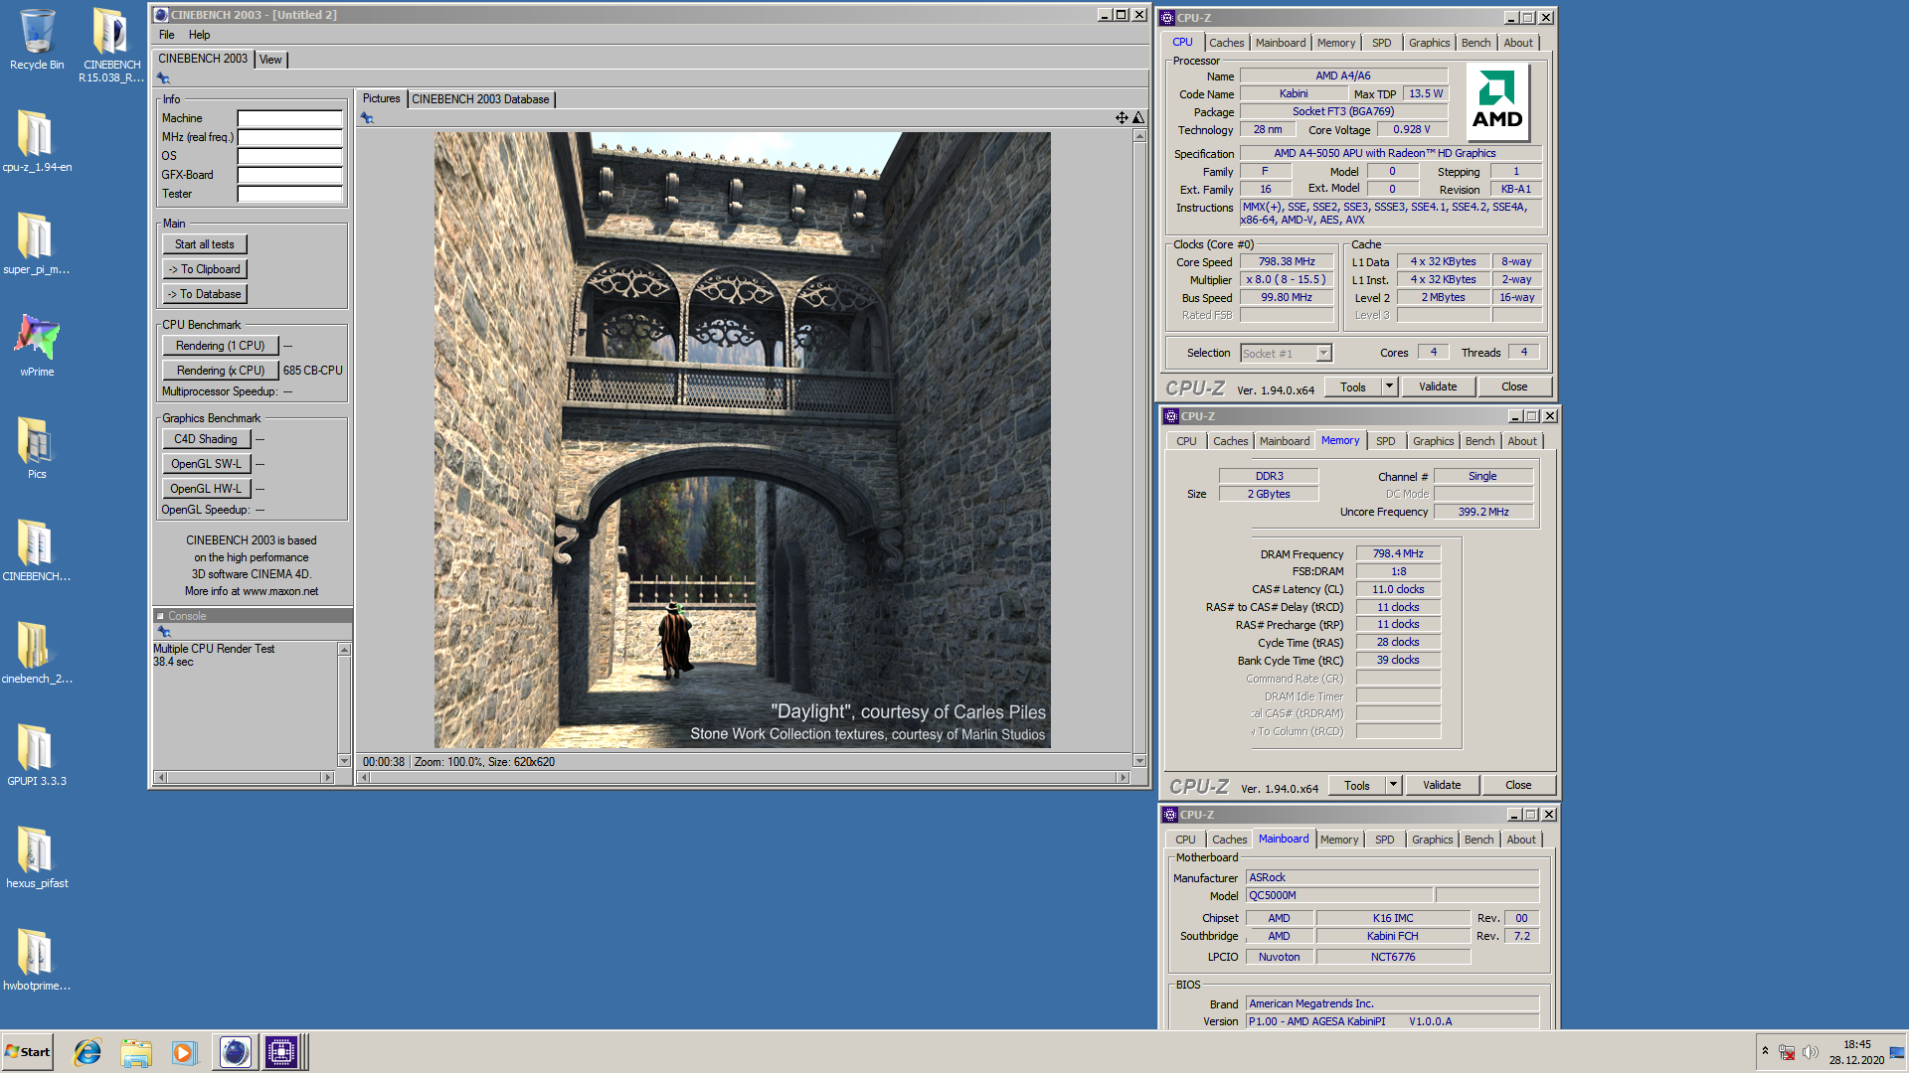Switch to the CINEBENCH 2003 Database tab
1909x1073 pixels.
(480, 99)
